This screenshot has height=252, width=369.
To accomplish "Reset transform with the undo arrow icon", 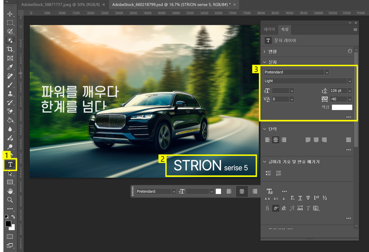I will click(350, 51).
